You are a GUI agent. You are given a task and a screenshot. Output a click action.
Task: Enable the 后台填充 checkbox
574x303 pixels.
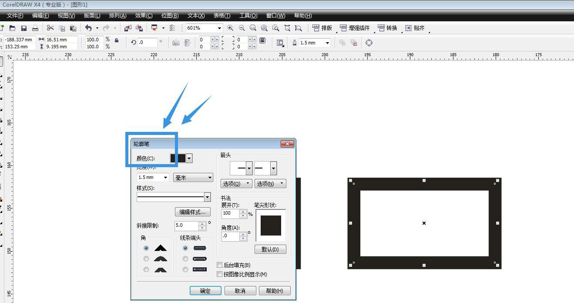coord(220,265)
